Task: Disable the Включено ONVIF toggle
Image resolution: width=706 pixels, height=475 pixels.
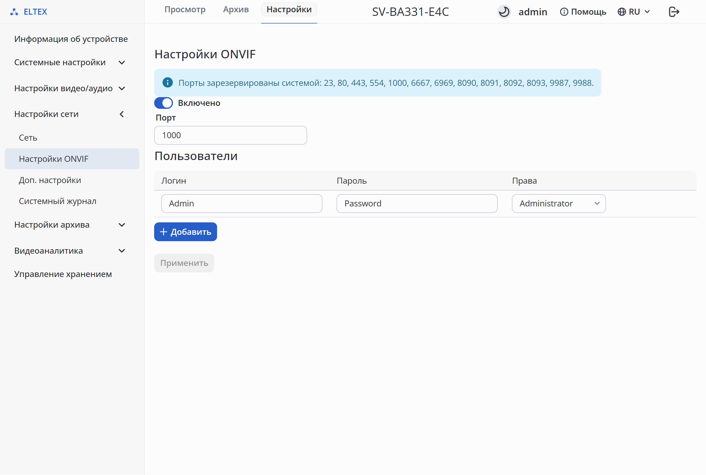Action: (x=164, y=103)
